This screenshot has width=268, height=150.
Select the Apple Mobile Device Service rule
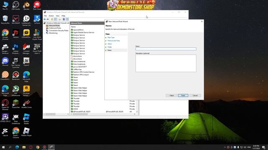[84, 32]
